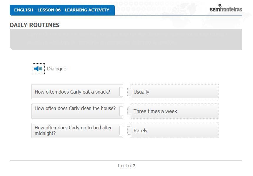This screenshot has width=253, height=176.
Task: Click the location pin above semfronteiras logo
Action: click(220, 5)
